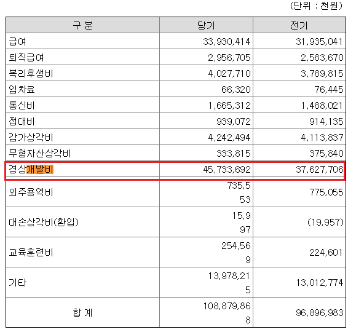
Task: Click the total 당기 value 108,879,868
Action: click(227, 313)
